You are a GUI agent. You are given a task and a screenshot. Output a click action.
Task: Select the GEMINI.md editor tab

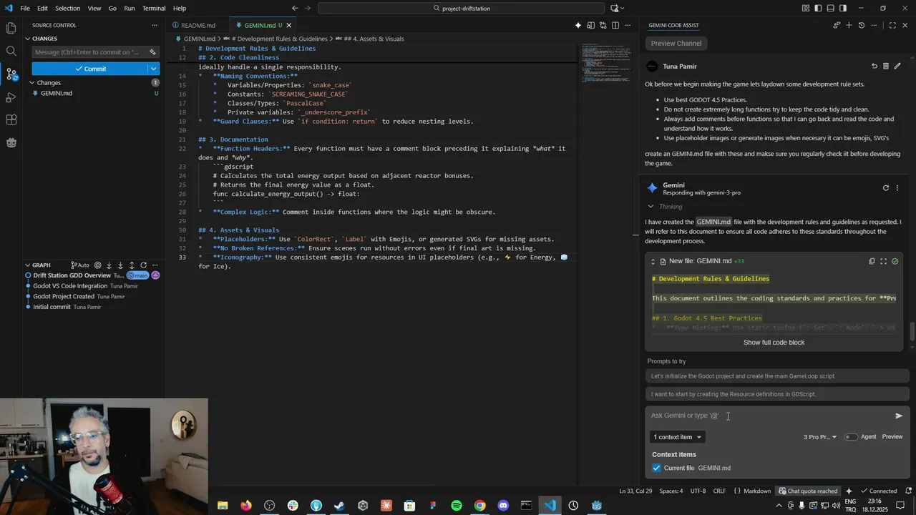[x=262, y=25]
